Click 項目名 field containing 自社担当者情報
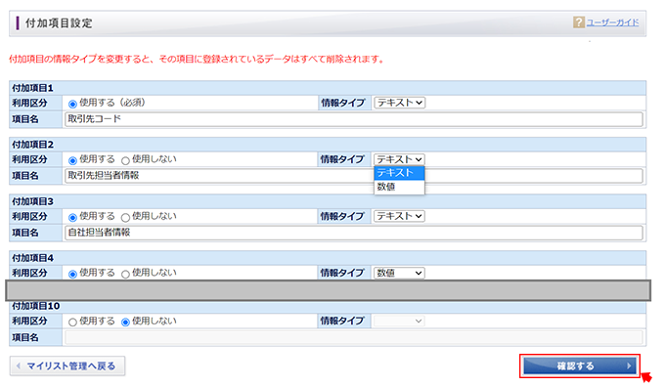 point(354,233)
